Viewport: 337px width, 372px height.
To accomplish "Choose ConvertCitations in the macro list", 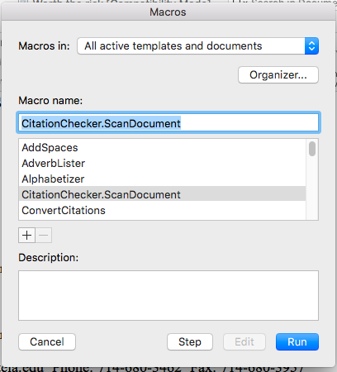I will [x=162, y=211].
